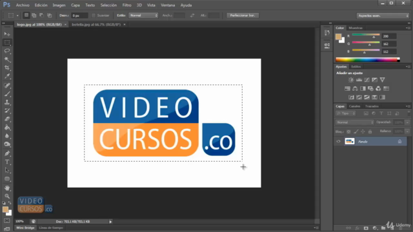Add a Curves adjustment
413x232 pixels.
[x=367, y=80]
